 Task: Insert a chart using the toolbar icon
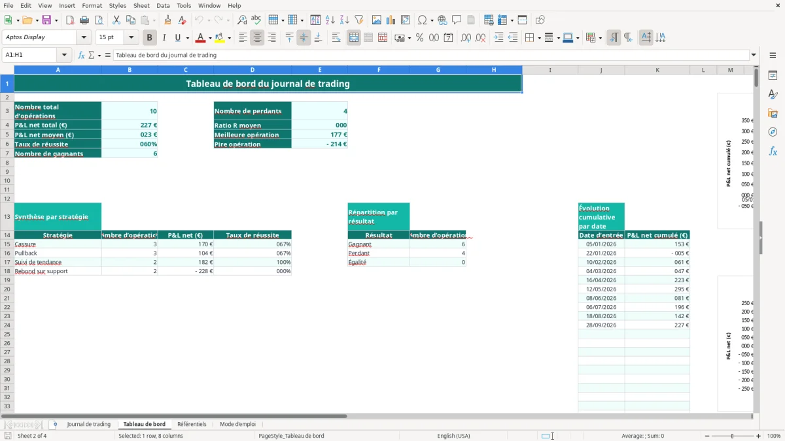391,20
